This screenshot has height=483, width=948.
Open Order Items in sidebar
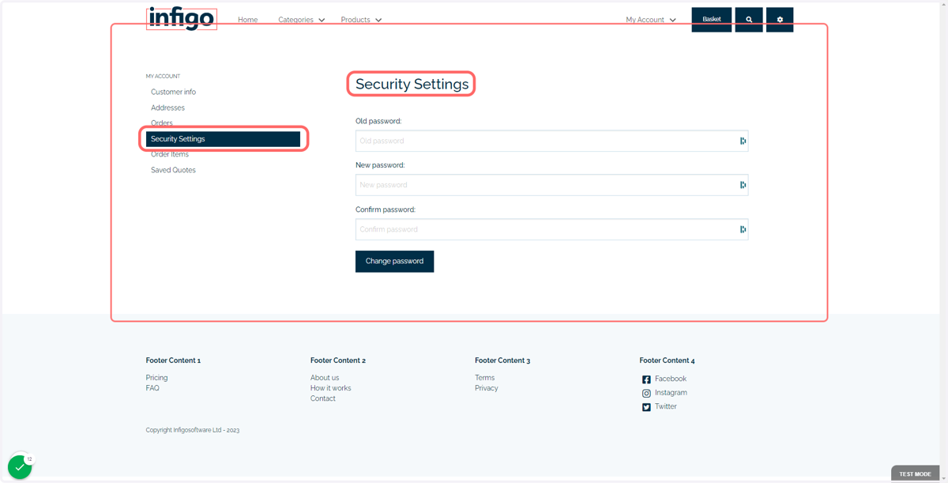click(x=170, y=154)
